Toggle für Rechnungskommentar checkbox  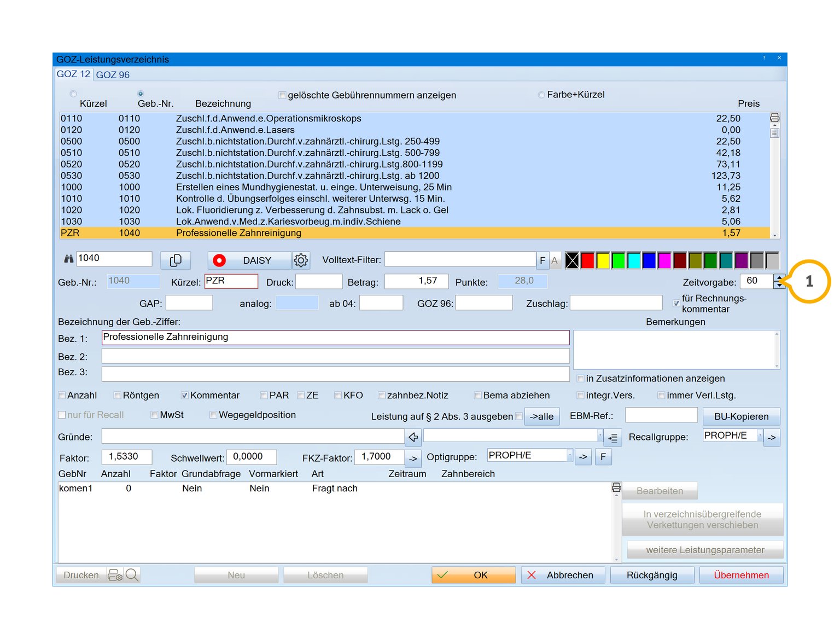tap(676, 303)
